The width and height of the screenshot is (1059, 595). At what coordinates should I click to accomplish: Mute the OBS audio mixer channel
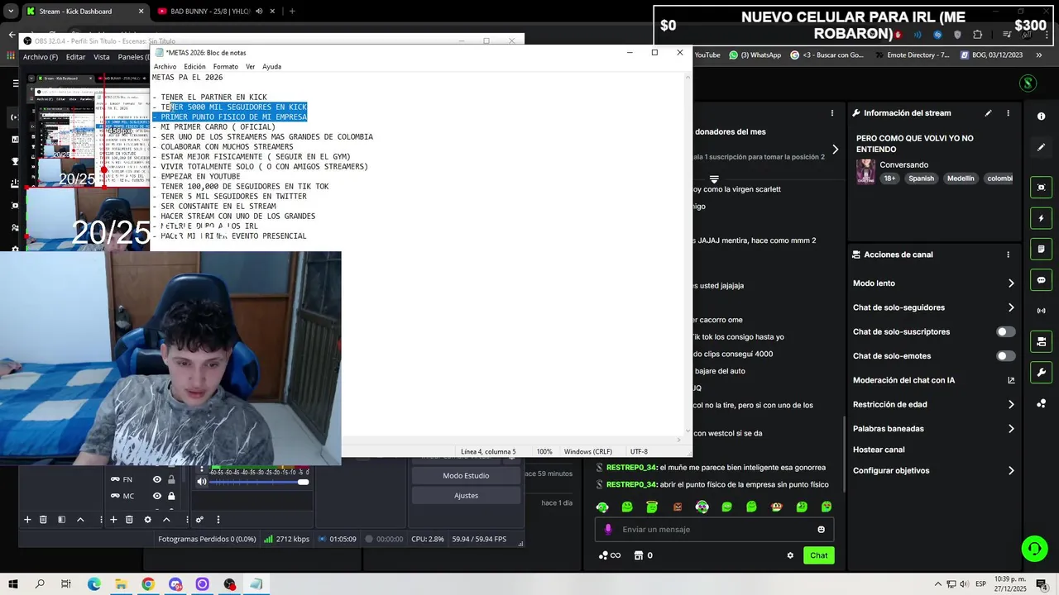click(x=202, y=482)
